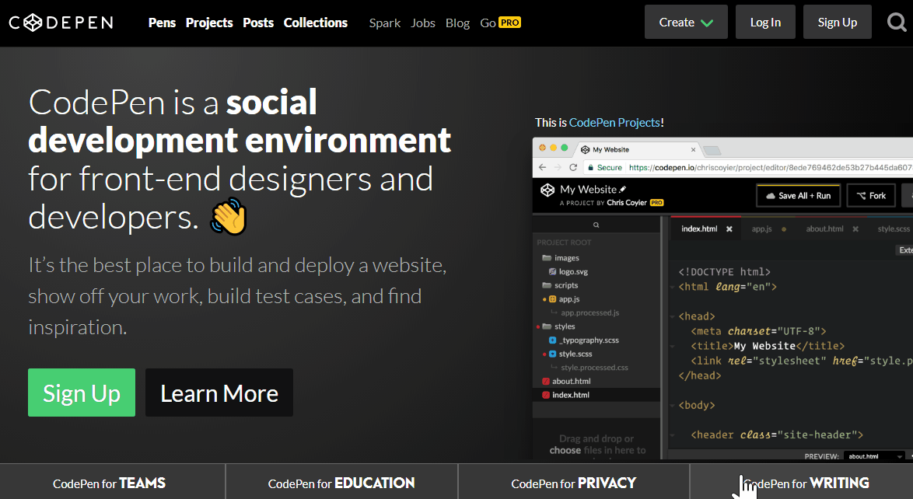Open Collections in the navigation
This screenshot has width=913, height=499.
tap(316, 23)
